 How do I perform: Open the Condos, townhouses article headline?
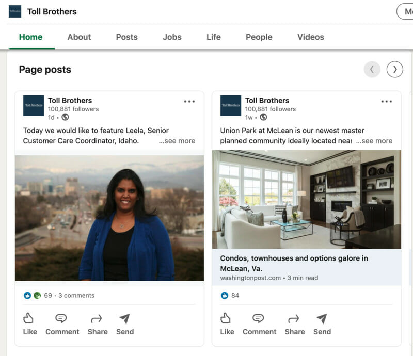click(294, 263)
